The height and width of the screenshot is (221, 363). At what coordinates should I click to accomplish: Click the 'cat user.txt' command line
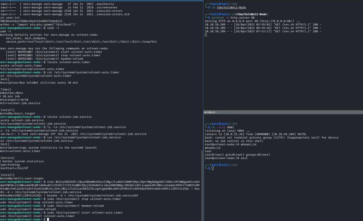(10, 18)
